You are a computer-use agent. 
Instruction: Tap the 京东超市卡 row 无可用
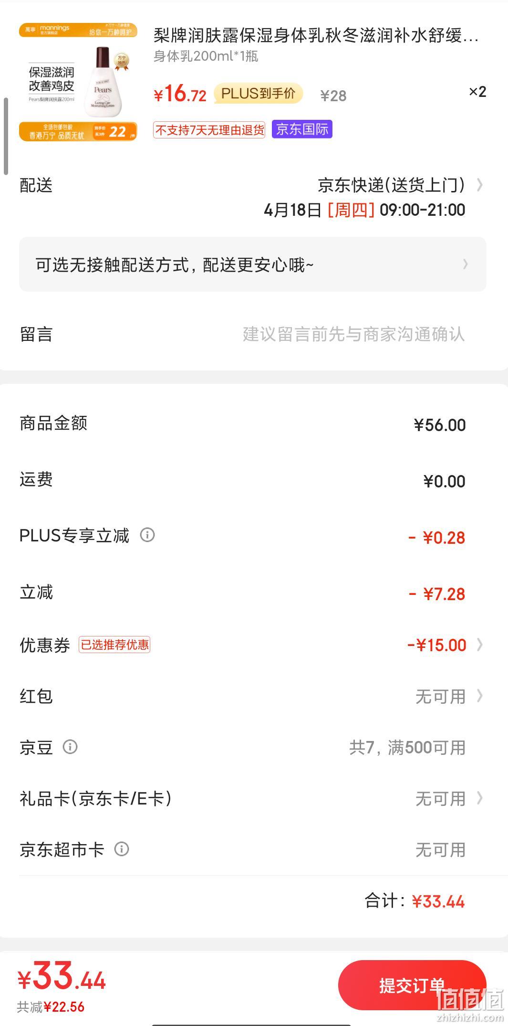coord(440,849)
